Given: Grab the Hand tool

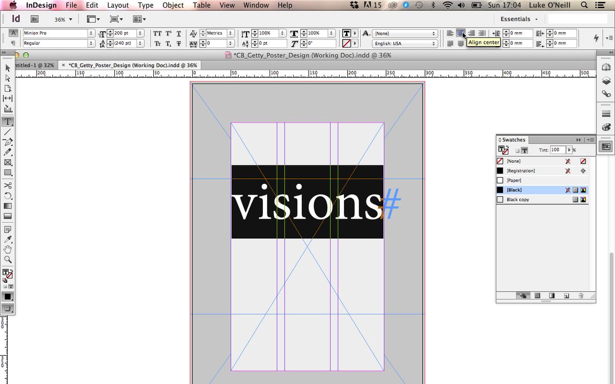Looking at the screenshot, I should 8,249.
